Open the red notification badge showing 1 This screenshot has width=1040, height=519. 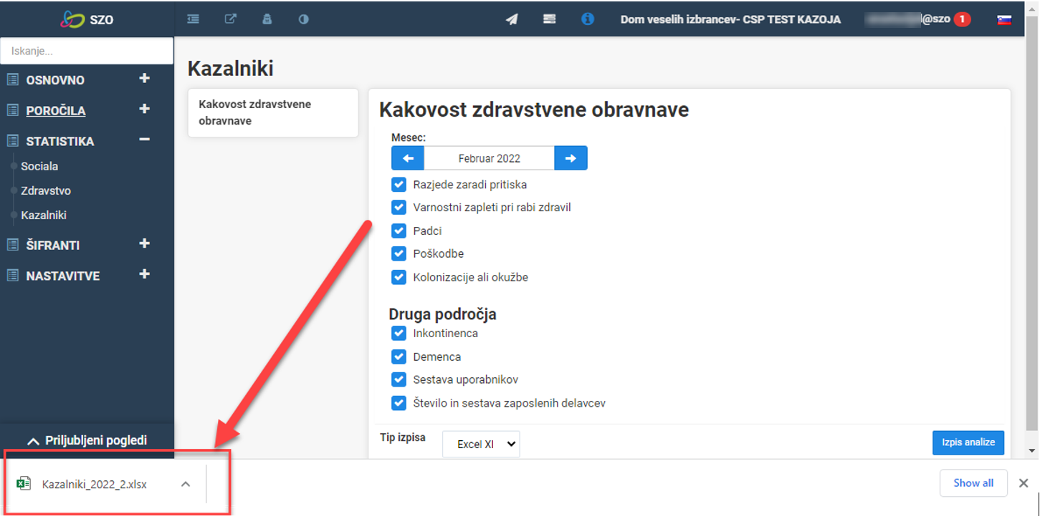(x=962, y=19)
